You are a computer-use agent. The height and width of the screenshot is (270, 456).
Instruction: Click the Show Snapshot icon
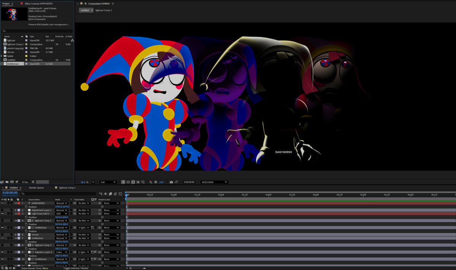(x=176, y=182)
